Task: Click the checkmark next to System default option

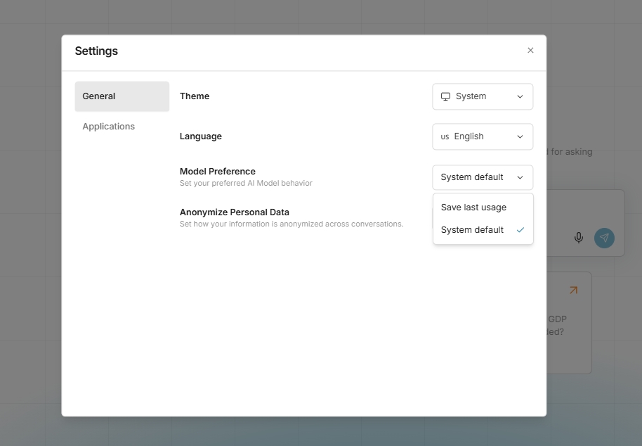Action: pyautogui.click(x=520, y=230)
